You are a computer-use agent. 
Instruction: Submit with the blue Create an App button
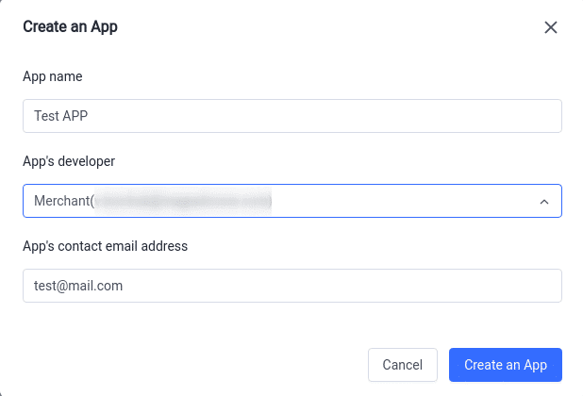pos(506,365)
